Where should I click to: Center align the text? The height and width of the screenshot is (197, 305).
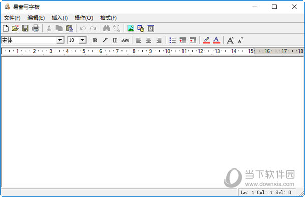tap(149, 40)
